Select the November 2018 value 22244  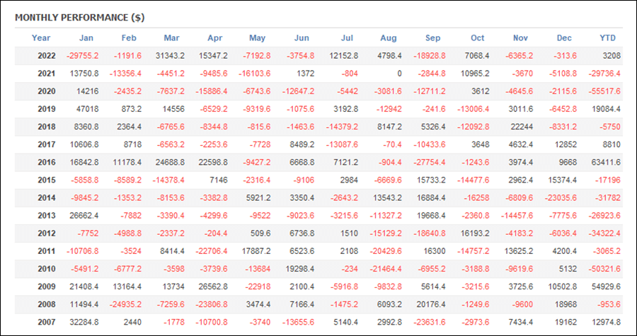(x=522, y=127)
